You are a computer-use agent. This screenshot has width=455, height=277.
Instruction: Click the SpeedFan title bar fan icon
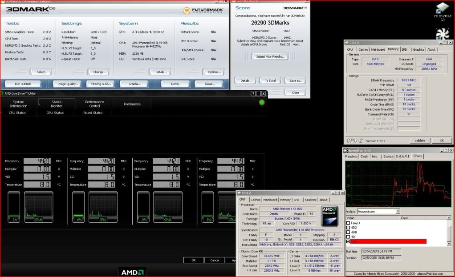(x=346, y=150)
